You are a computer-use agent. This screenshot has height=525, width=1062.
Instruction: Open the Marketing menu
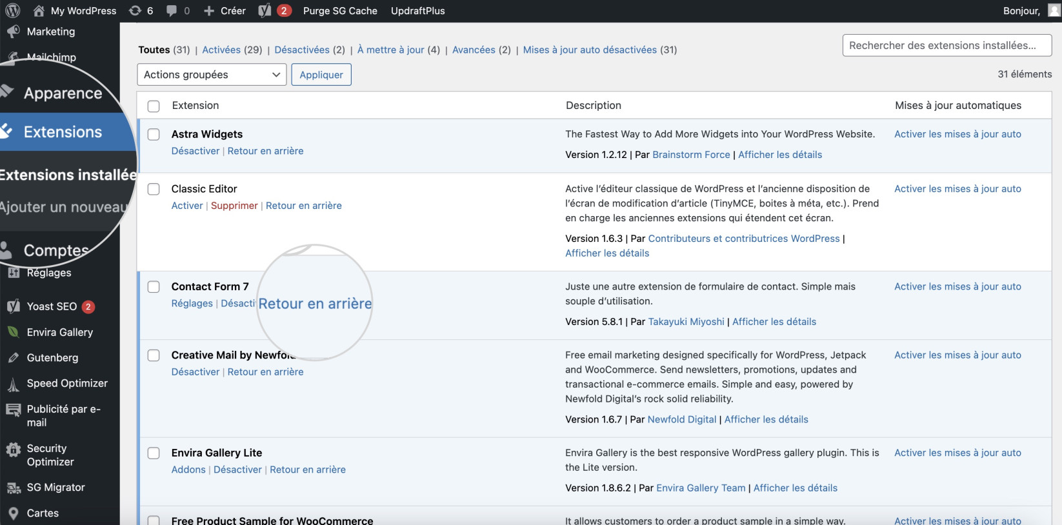click(51, 32)
